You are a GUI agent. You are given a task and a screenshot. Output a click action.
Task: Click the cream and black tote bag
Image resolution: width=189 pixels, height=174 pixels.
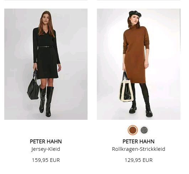pos(125,91)
